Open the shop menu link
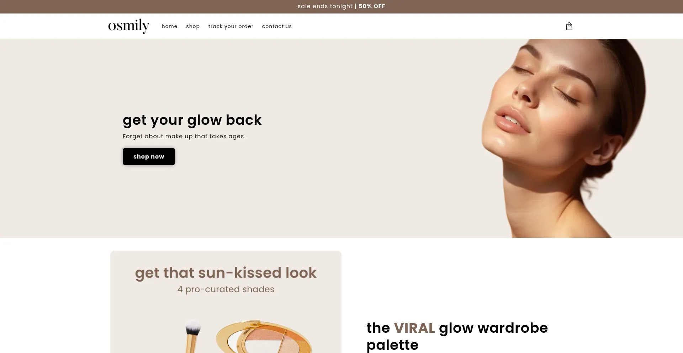Viewport: 683px width, 353px height. 193,26
